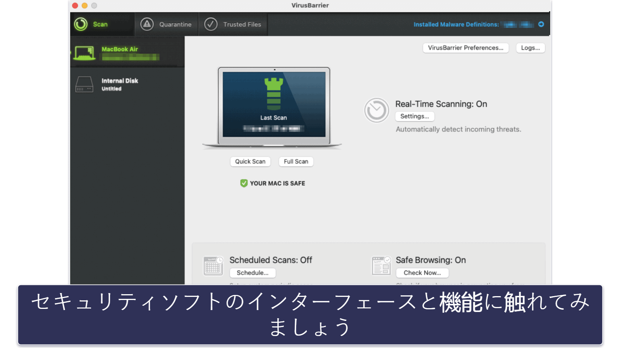Click the Real-Time Scanning clock icon
This screenshot has height=348, width=620.
[376, 110]
